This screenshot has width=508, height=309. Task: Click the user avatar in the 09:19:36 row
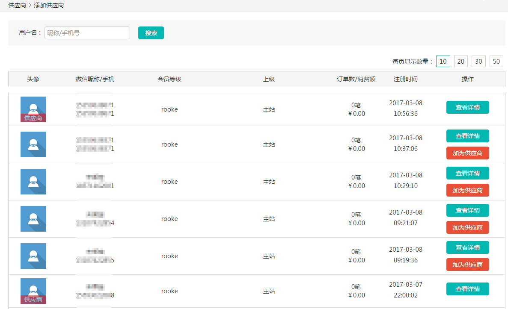33,256
